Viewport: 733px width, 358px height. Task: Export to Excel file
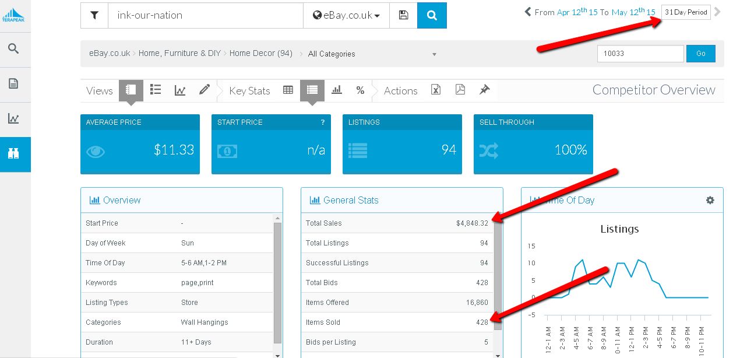point(435,90)
